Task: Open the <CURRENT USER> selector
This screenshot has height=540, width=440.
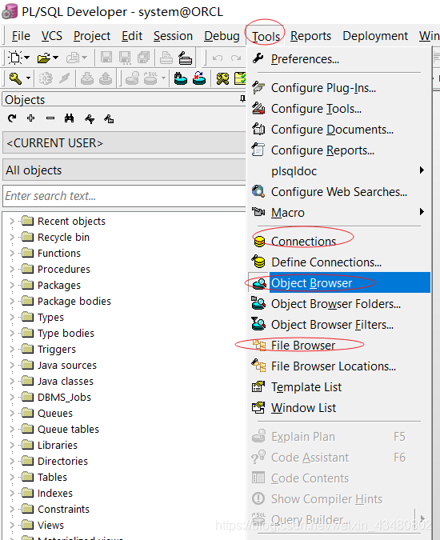Action: click(124, 142)
